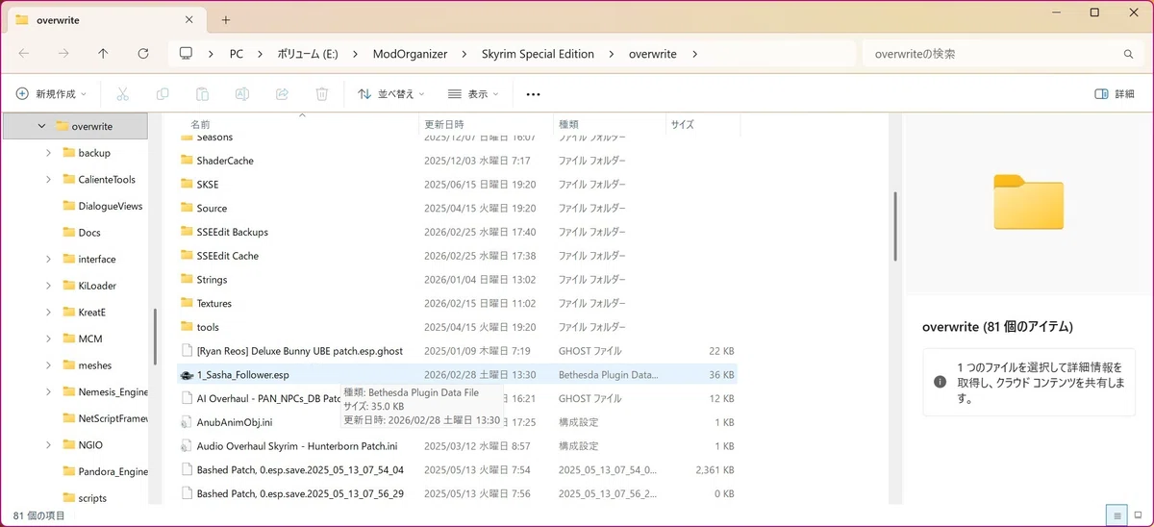Go forward with the forward arrow

point(63,54)
